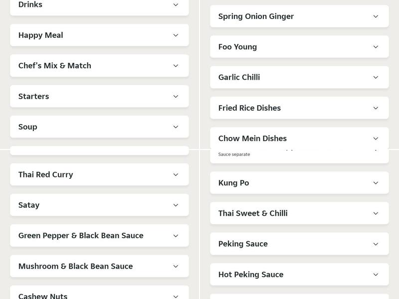Open the Starters menu section
This screenshot has width=399, height=299.
click(99, 96)
